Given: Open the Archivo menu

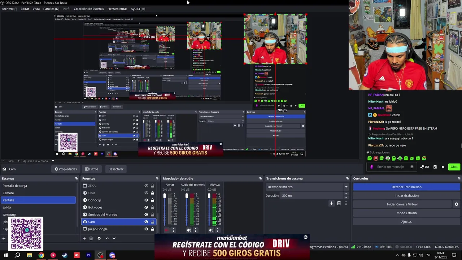Looking at the screenshot, I should 9,9.
